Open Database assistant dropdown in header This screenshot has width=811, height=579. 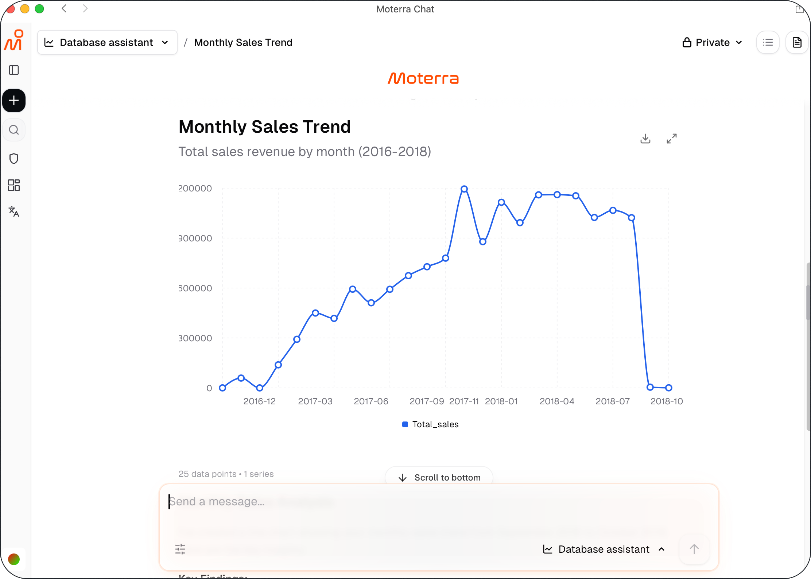(x=107, y=42)
